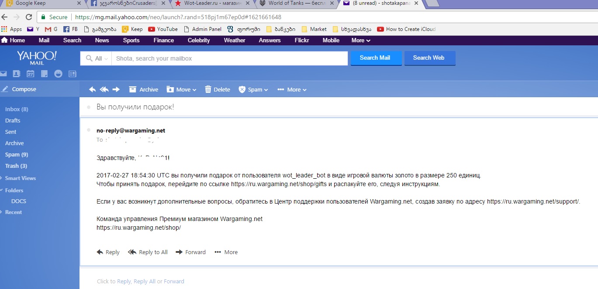This screenshot has width=598, height=289.
Task: Open News in the Yahoo nav bar
Action: click(x=102, y=40)
